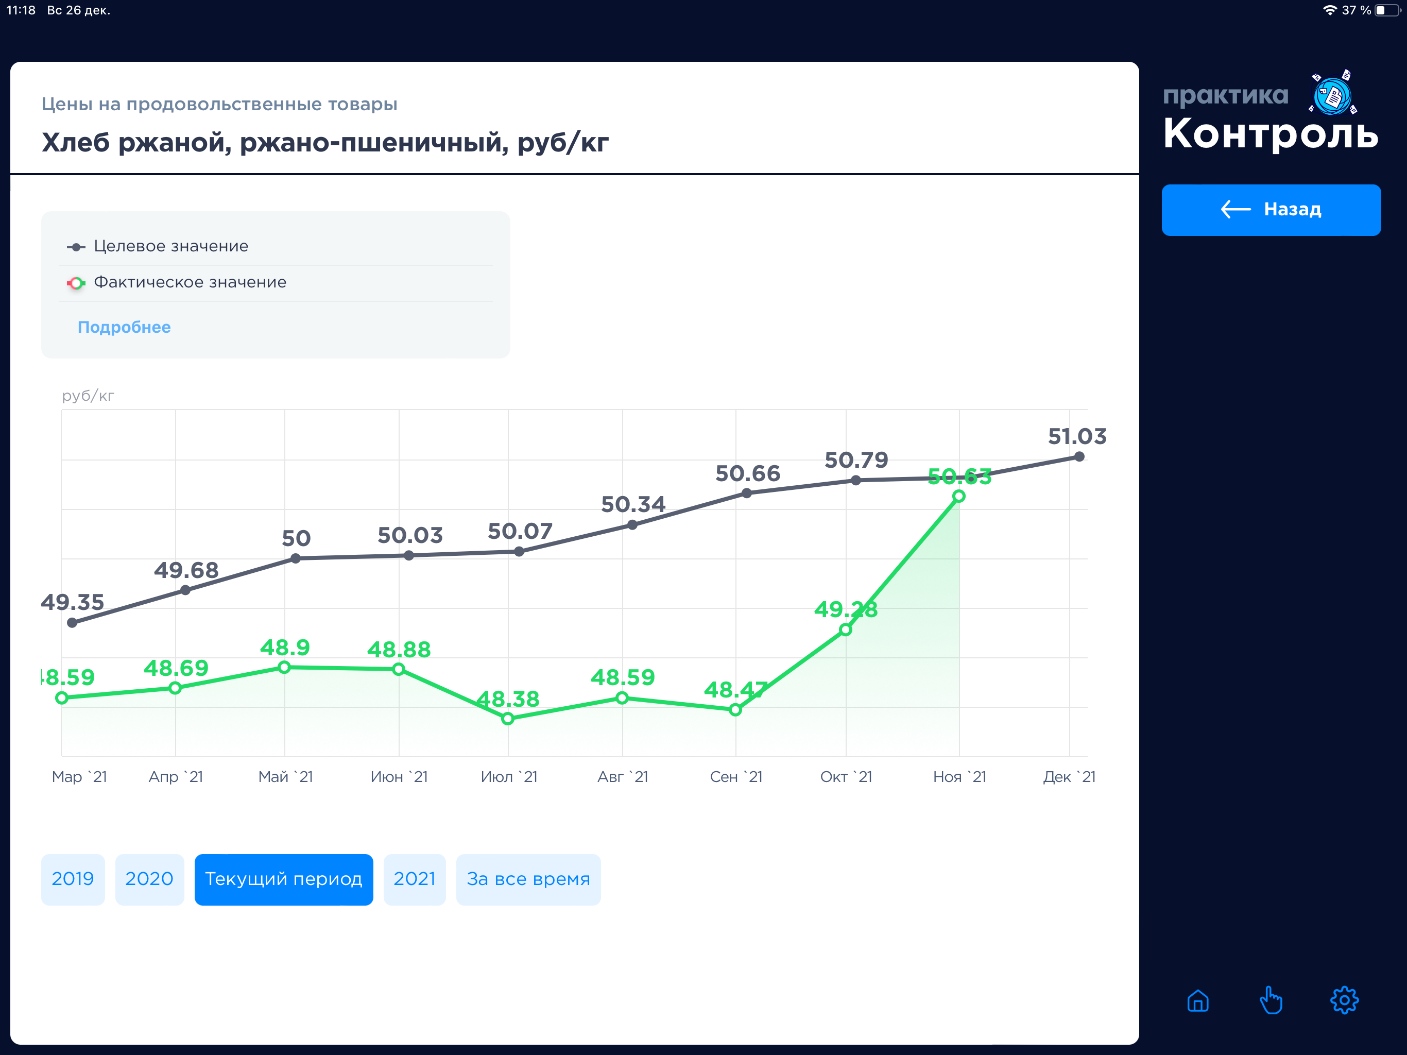Expand details with Подробнее link
The height and width of the screenshot is (1055, 1407).
[124, 327]
